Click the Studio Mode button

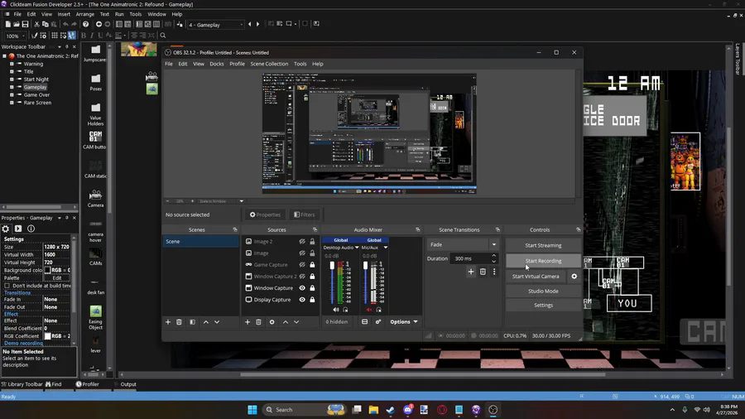(543, 291)
